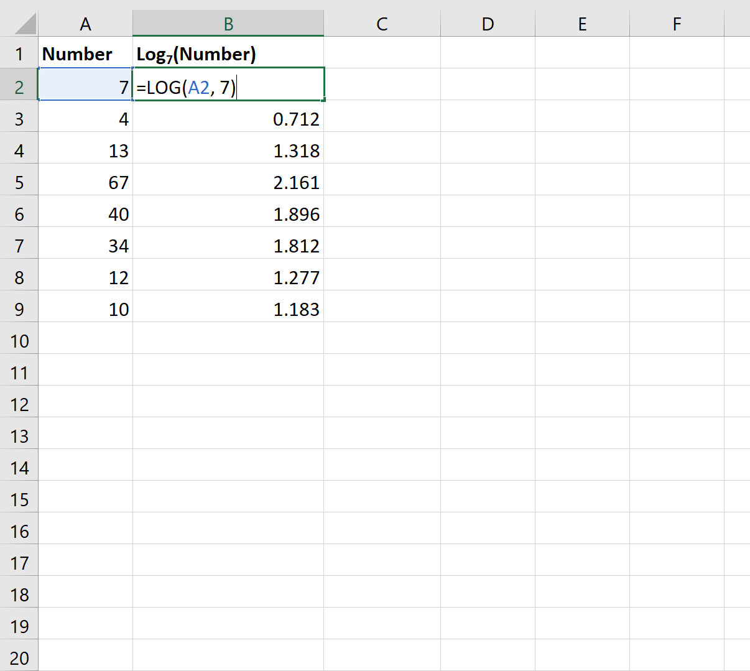
Task: Select column header E
Action: click(582, 24)
